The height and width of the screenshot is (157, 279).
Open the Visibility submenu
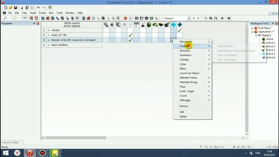pos(193,60)
